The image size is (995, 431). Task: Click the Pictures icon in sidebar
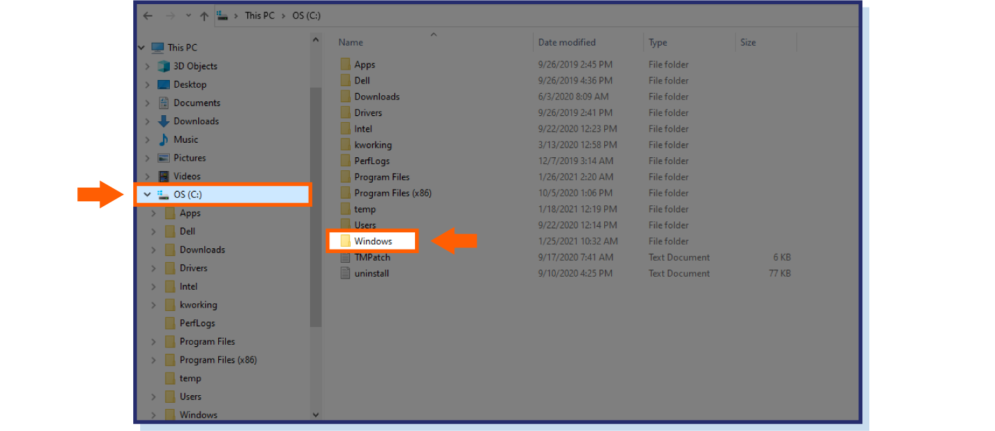(164, 158)
